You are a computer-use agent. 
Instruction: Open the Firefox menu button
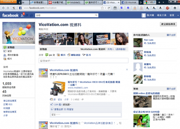(x=8, y=1)
